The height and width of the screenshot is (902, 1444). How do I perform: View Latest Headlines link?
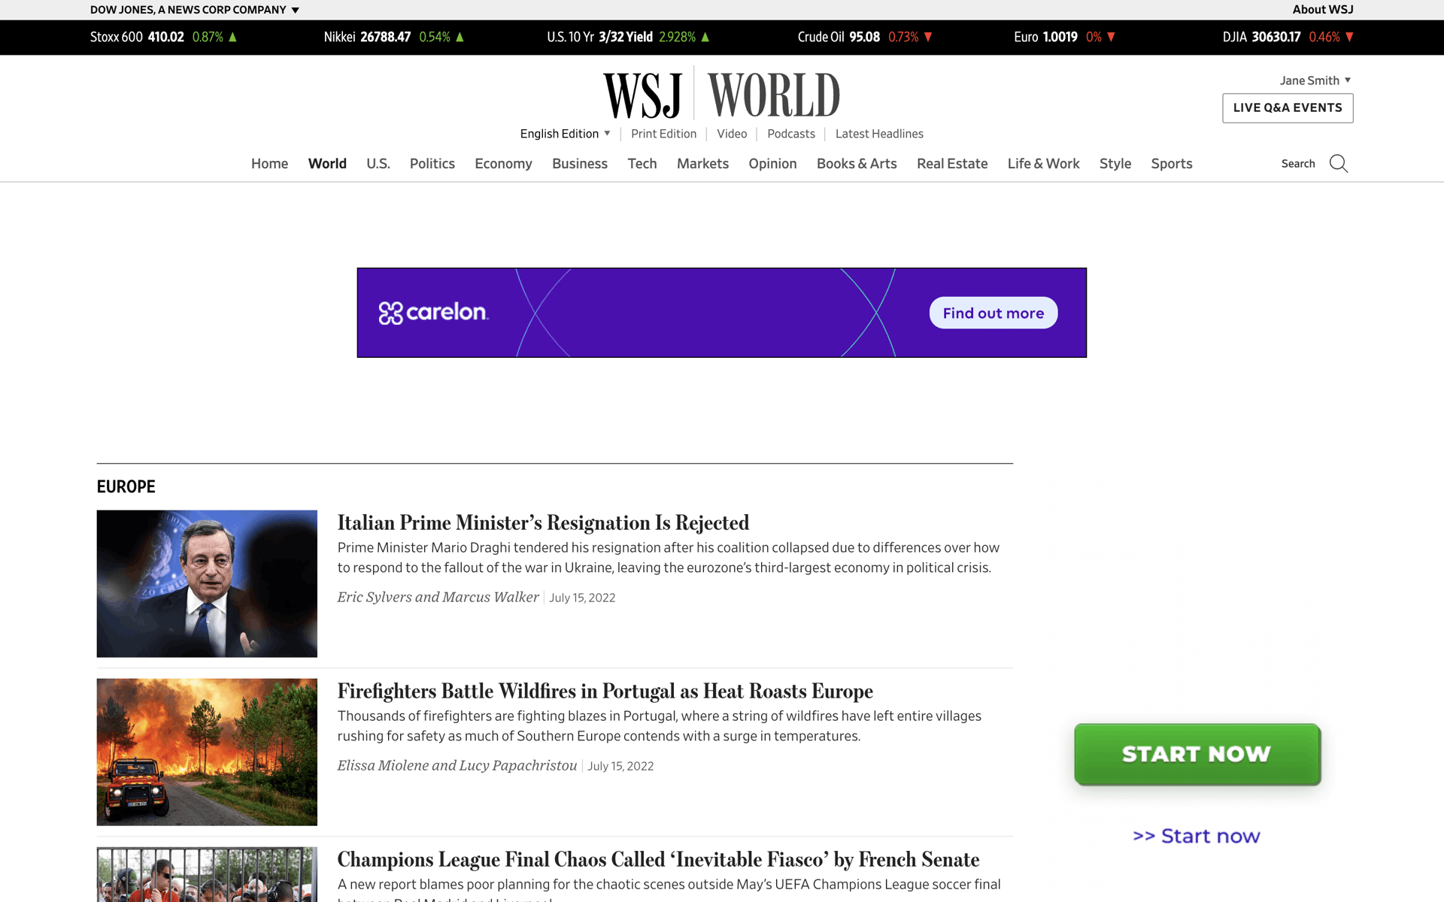(x=879, y=134)
